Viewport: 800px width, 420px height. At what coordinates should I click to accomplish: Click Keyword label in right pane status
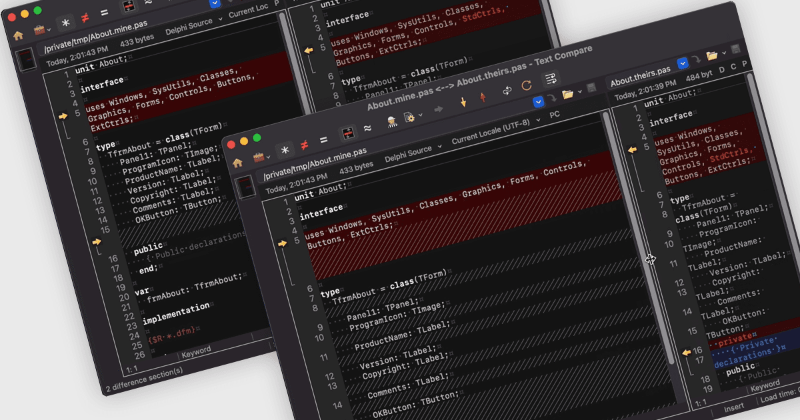pyautogui.click(x=765, y=385)
